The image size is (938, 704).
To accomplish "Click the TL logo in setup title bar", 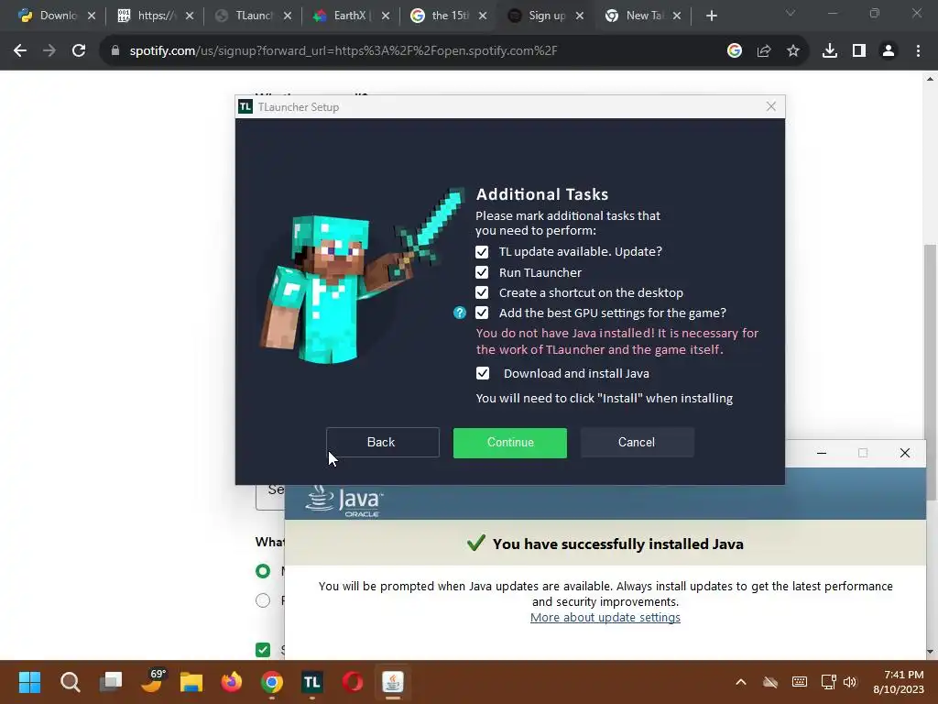I will 245,106.
